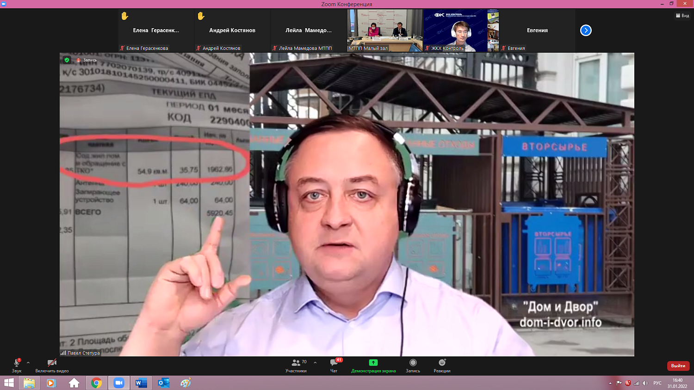This screenshot has width=694, height=390.
Task: Select Елена Герасенкова participant tile
Action: [156, 30]
